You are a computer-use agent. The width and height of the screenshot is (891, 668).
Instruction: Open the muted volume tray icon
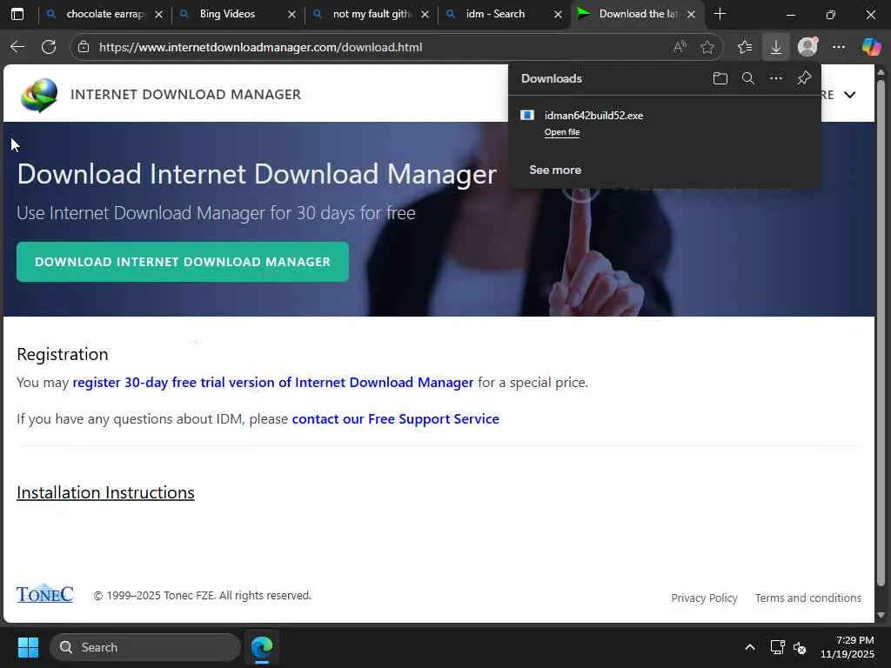800,647
